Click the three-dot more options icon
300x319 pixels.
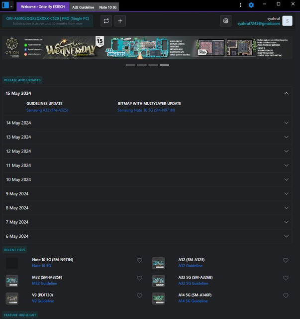click(x=241, y=5)
